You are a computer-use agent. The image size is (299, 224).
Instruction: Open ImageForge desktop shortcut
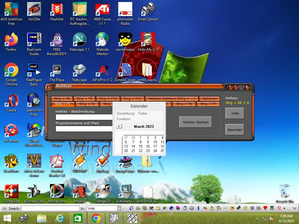tap(125, 164)
